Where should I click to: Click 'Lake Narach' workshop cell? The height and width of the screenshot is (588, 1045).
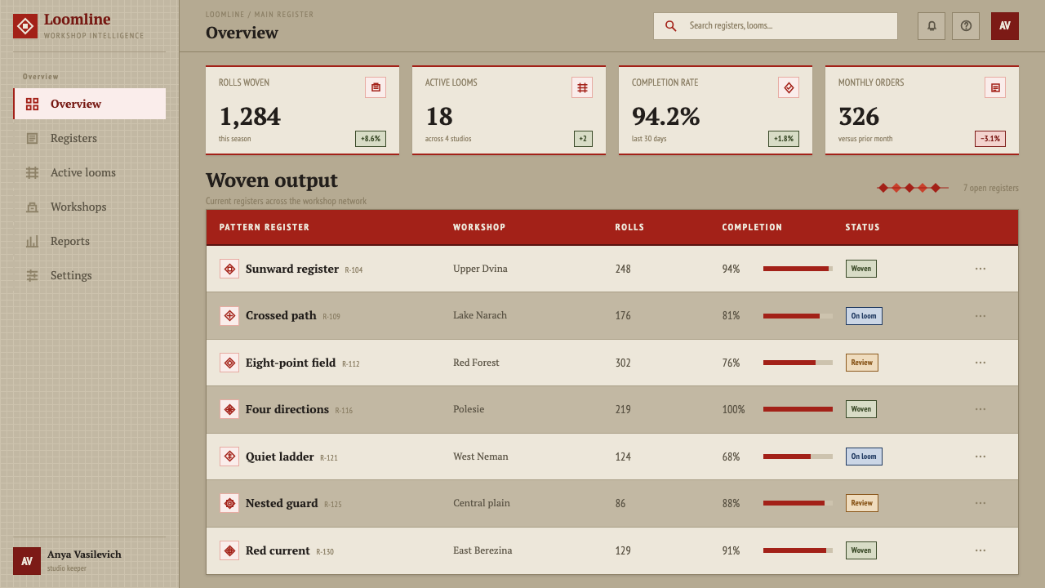tap(480, 315)
